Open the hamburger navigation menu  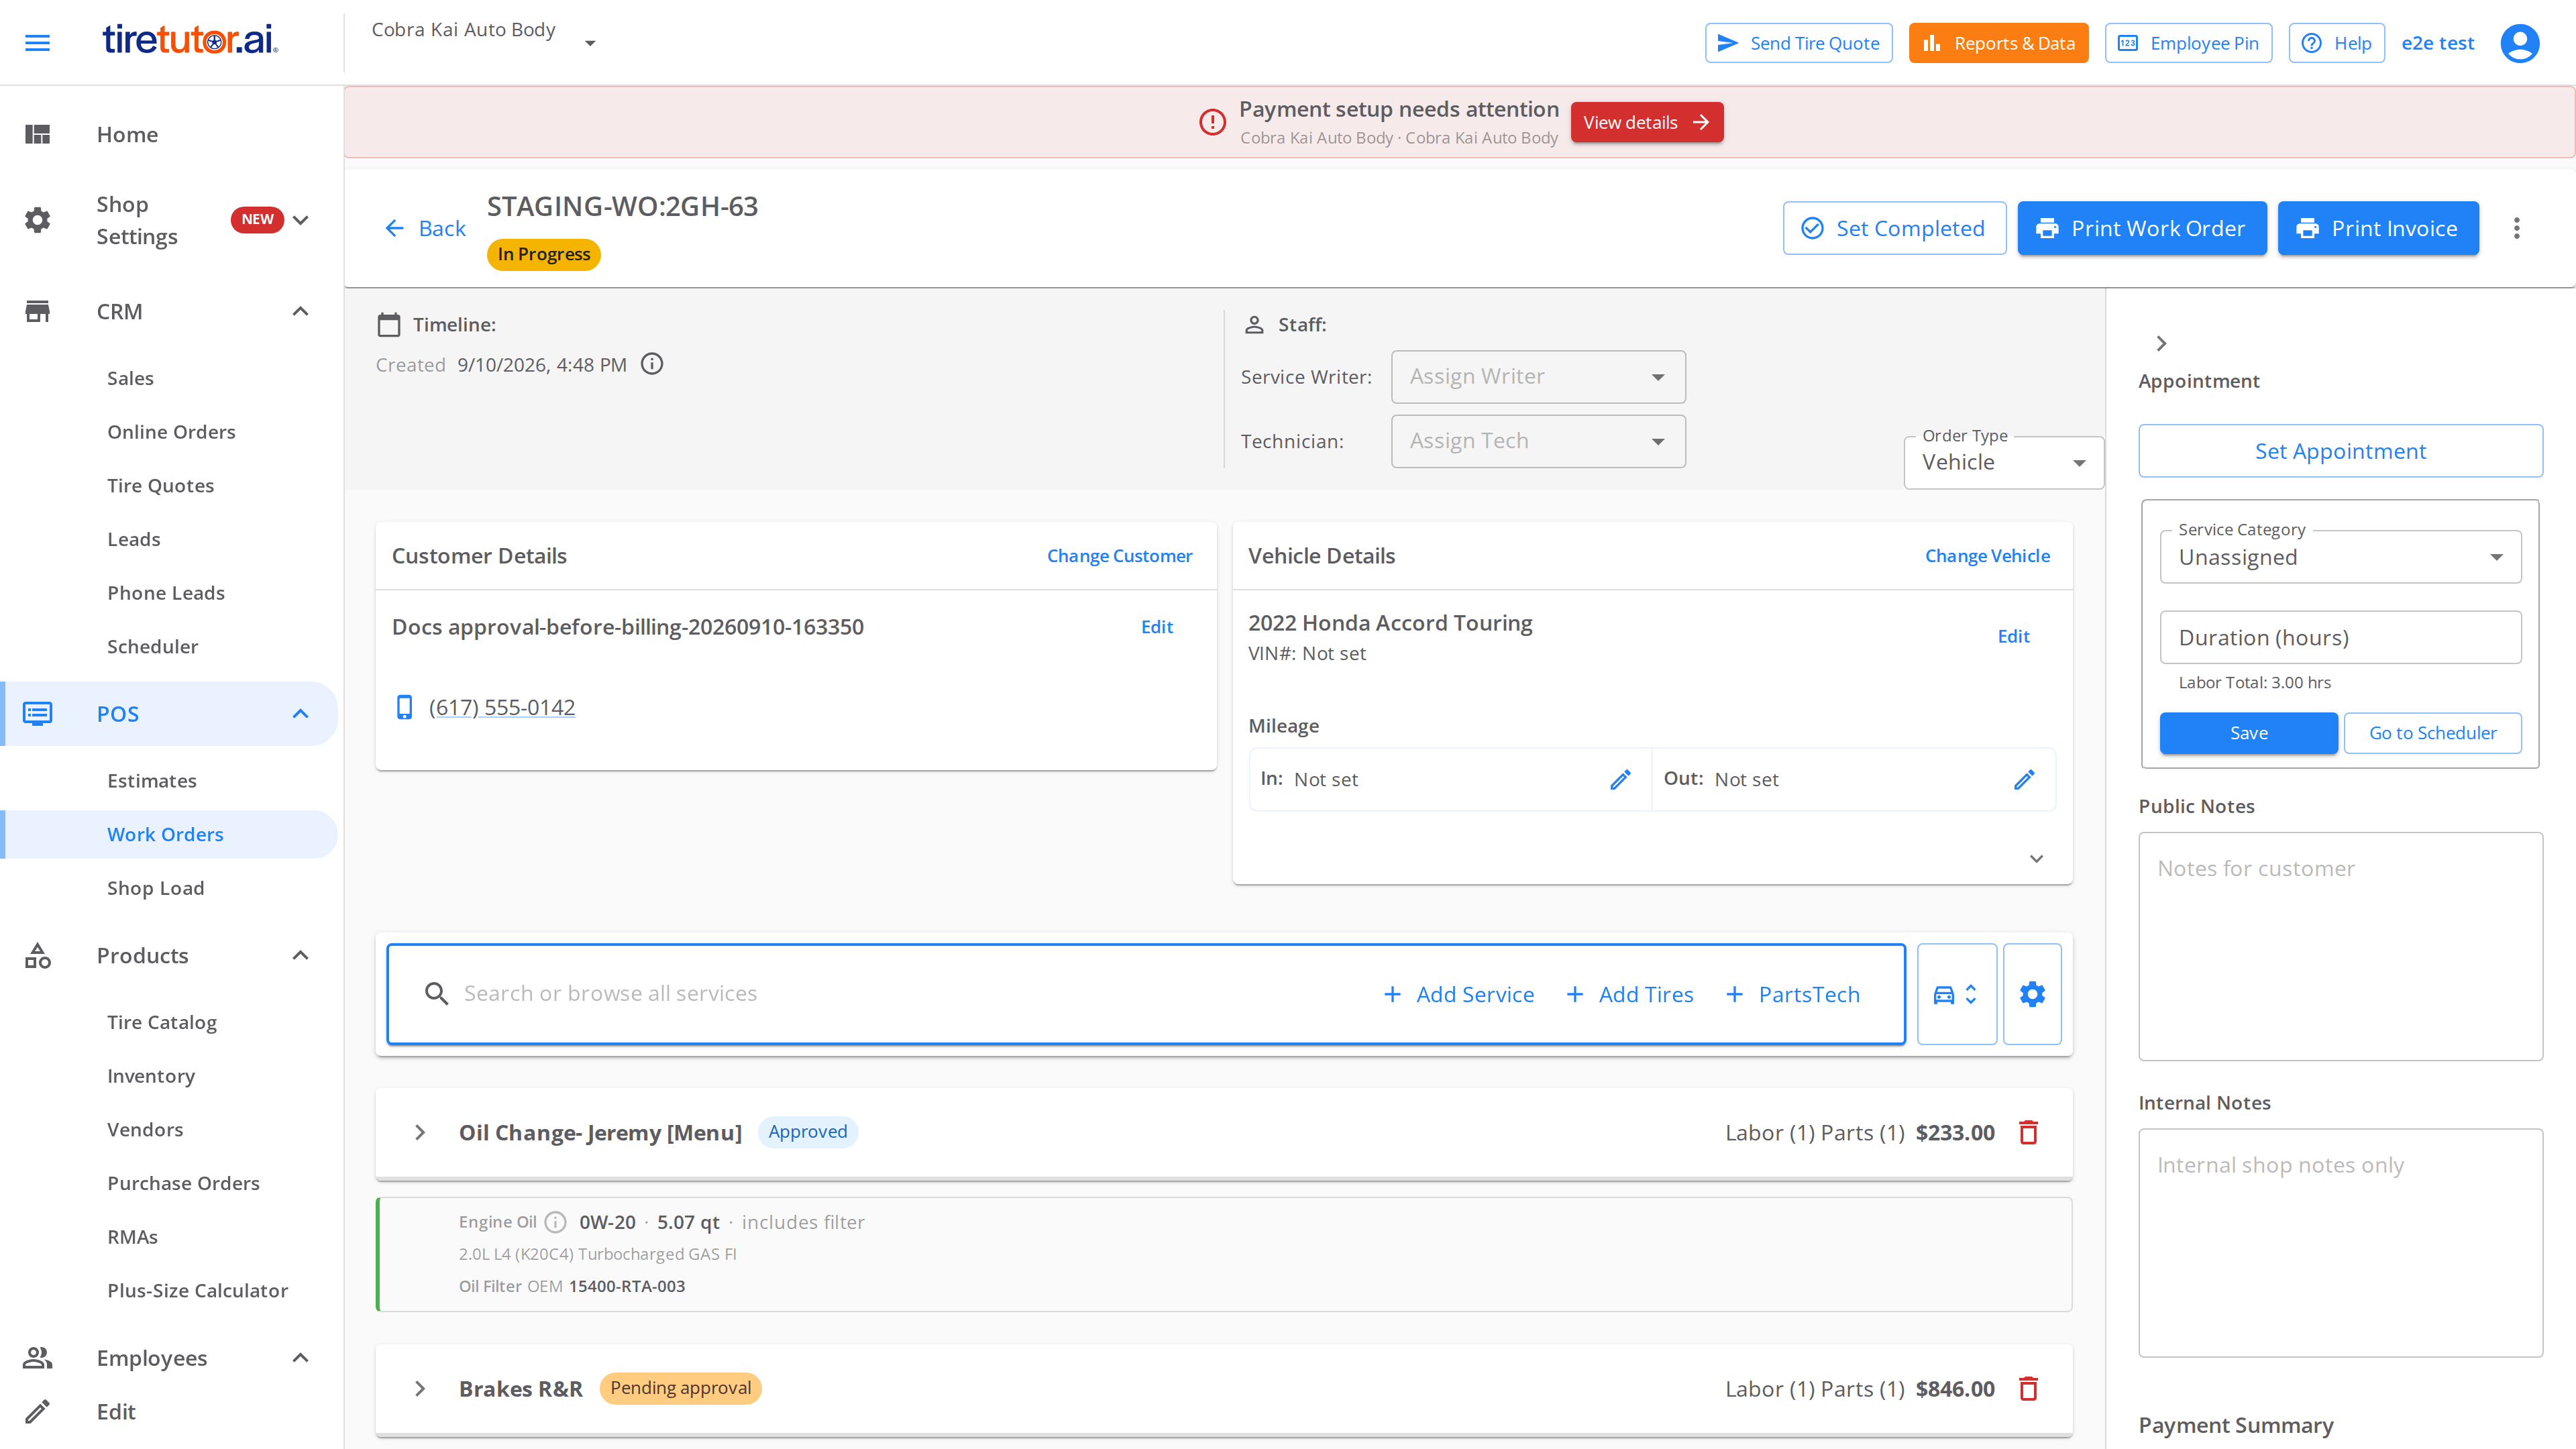tap(37, 43)
